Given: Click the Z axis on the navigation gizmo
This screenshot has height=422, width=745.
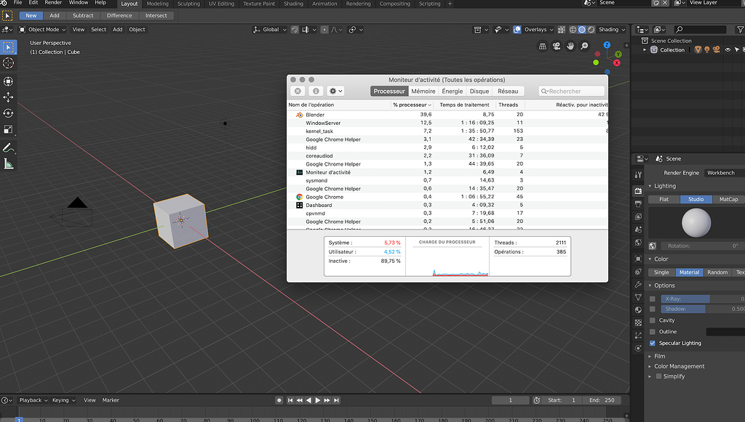Looking at the screenshot, I should coord(607,45).
